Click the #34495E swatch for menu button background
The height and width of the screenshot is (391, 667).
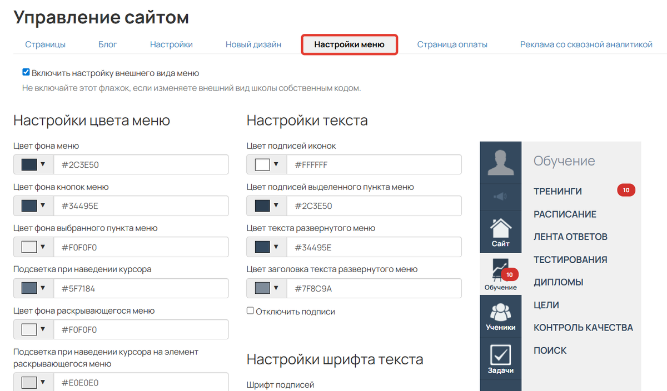[29, 205]
